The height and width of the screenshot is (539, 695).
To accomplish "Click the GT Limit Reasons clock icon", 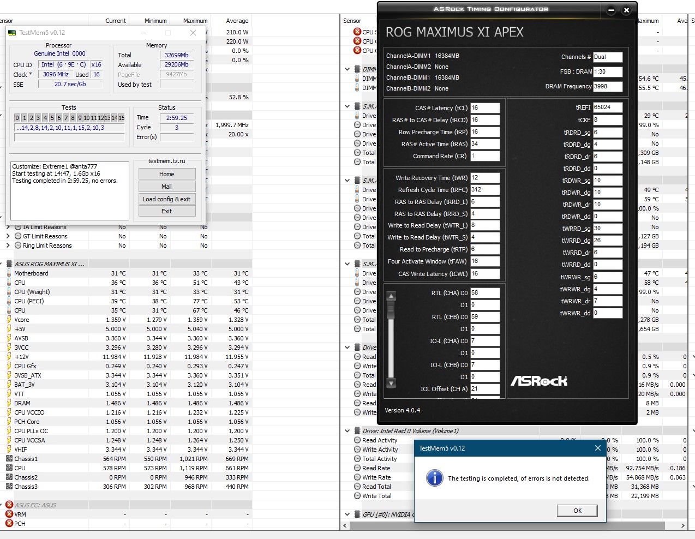I will pyautogui.click(x=18, y=236).
